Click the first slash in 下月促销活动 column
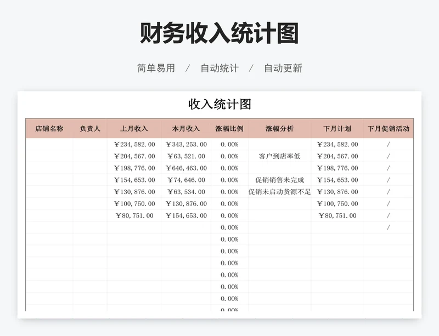The image size is (439, 336). pyautogui.click(x=389, y=145)
